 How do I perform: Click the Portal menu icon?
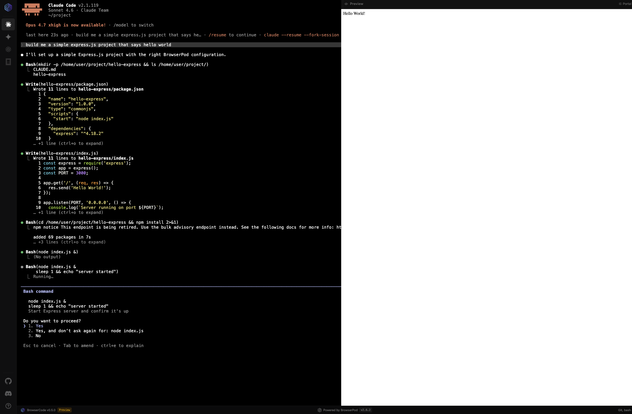[620, 4]
